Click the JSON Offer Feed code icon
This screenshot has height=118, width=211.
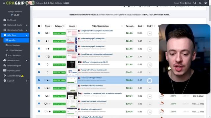click(x=7, y=50)
